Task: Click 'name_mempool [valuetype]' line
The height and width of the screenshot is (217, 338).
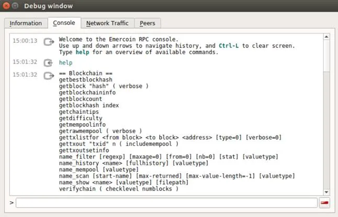Action: [99, 170]
